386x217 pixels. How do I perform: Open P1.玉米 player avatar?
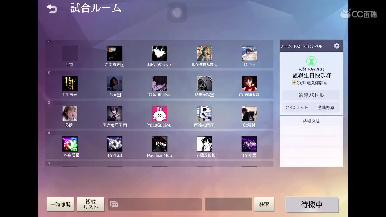point(70,83)
